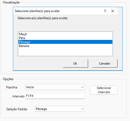Image resolution: width=130 pixels, height=121 pixels.
Task: Click empty space below Banana in list
Action: click(x=65, y=52)
